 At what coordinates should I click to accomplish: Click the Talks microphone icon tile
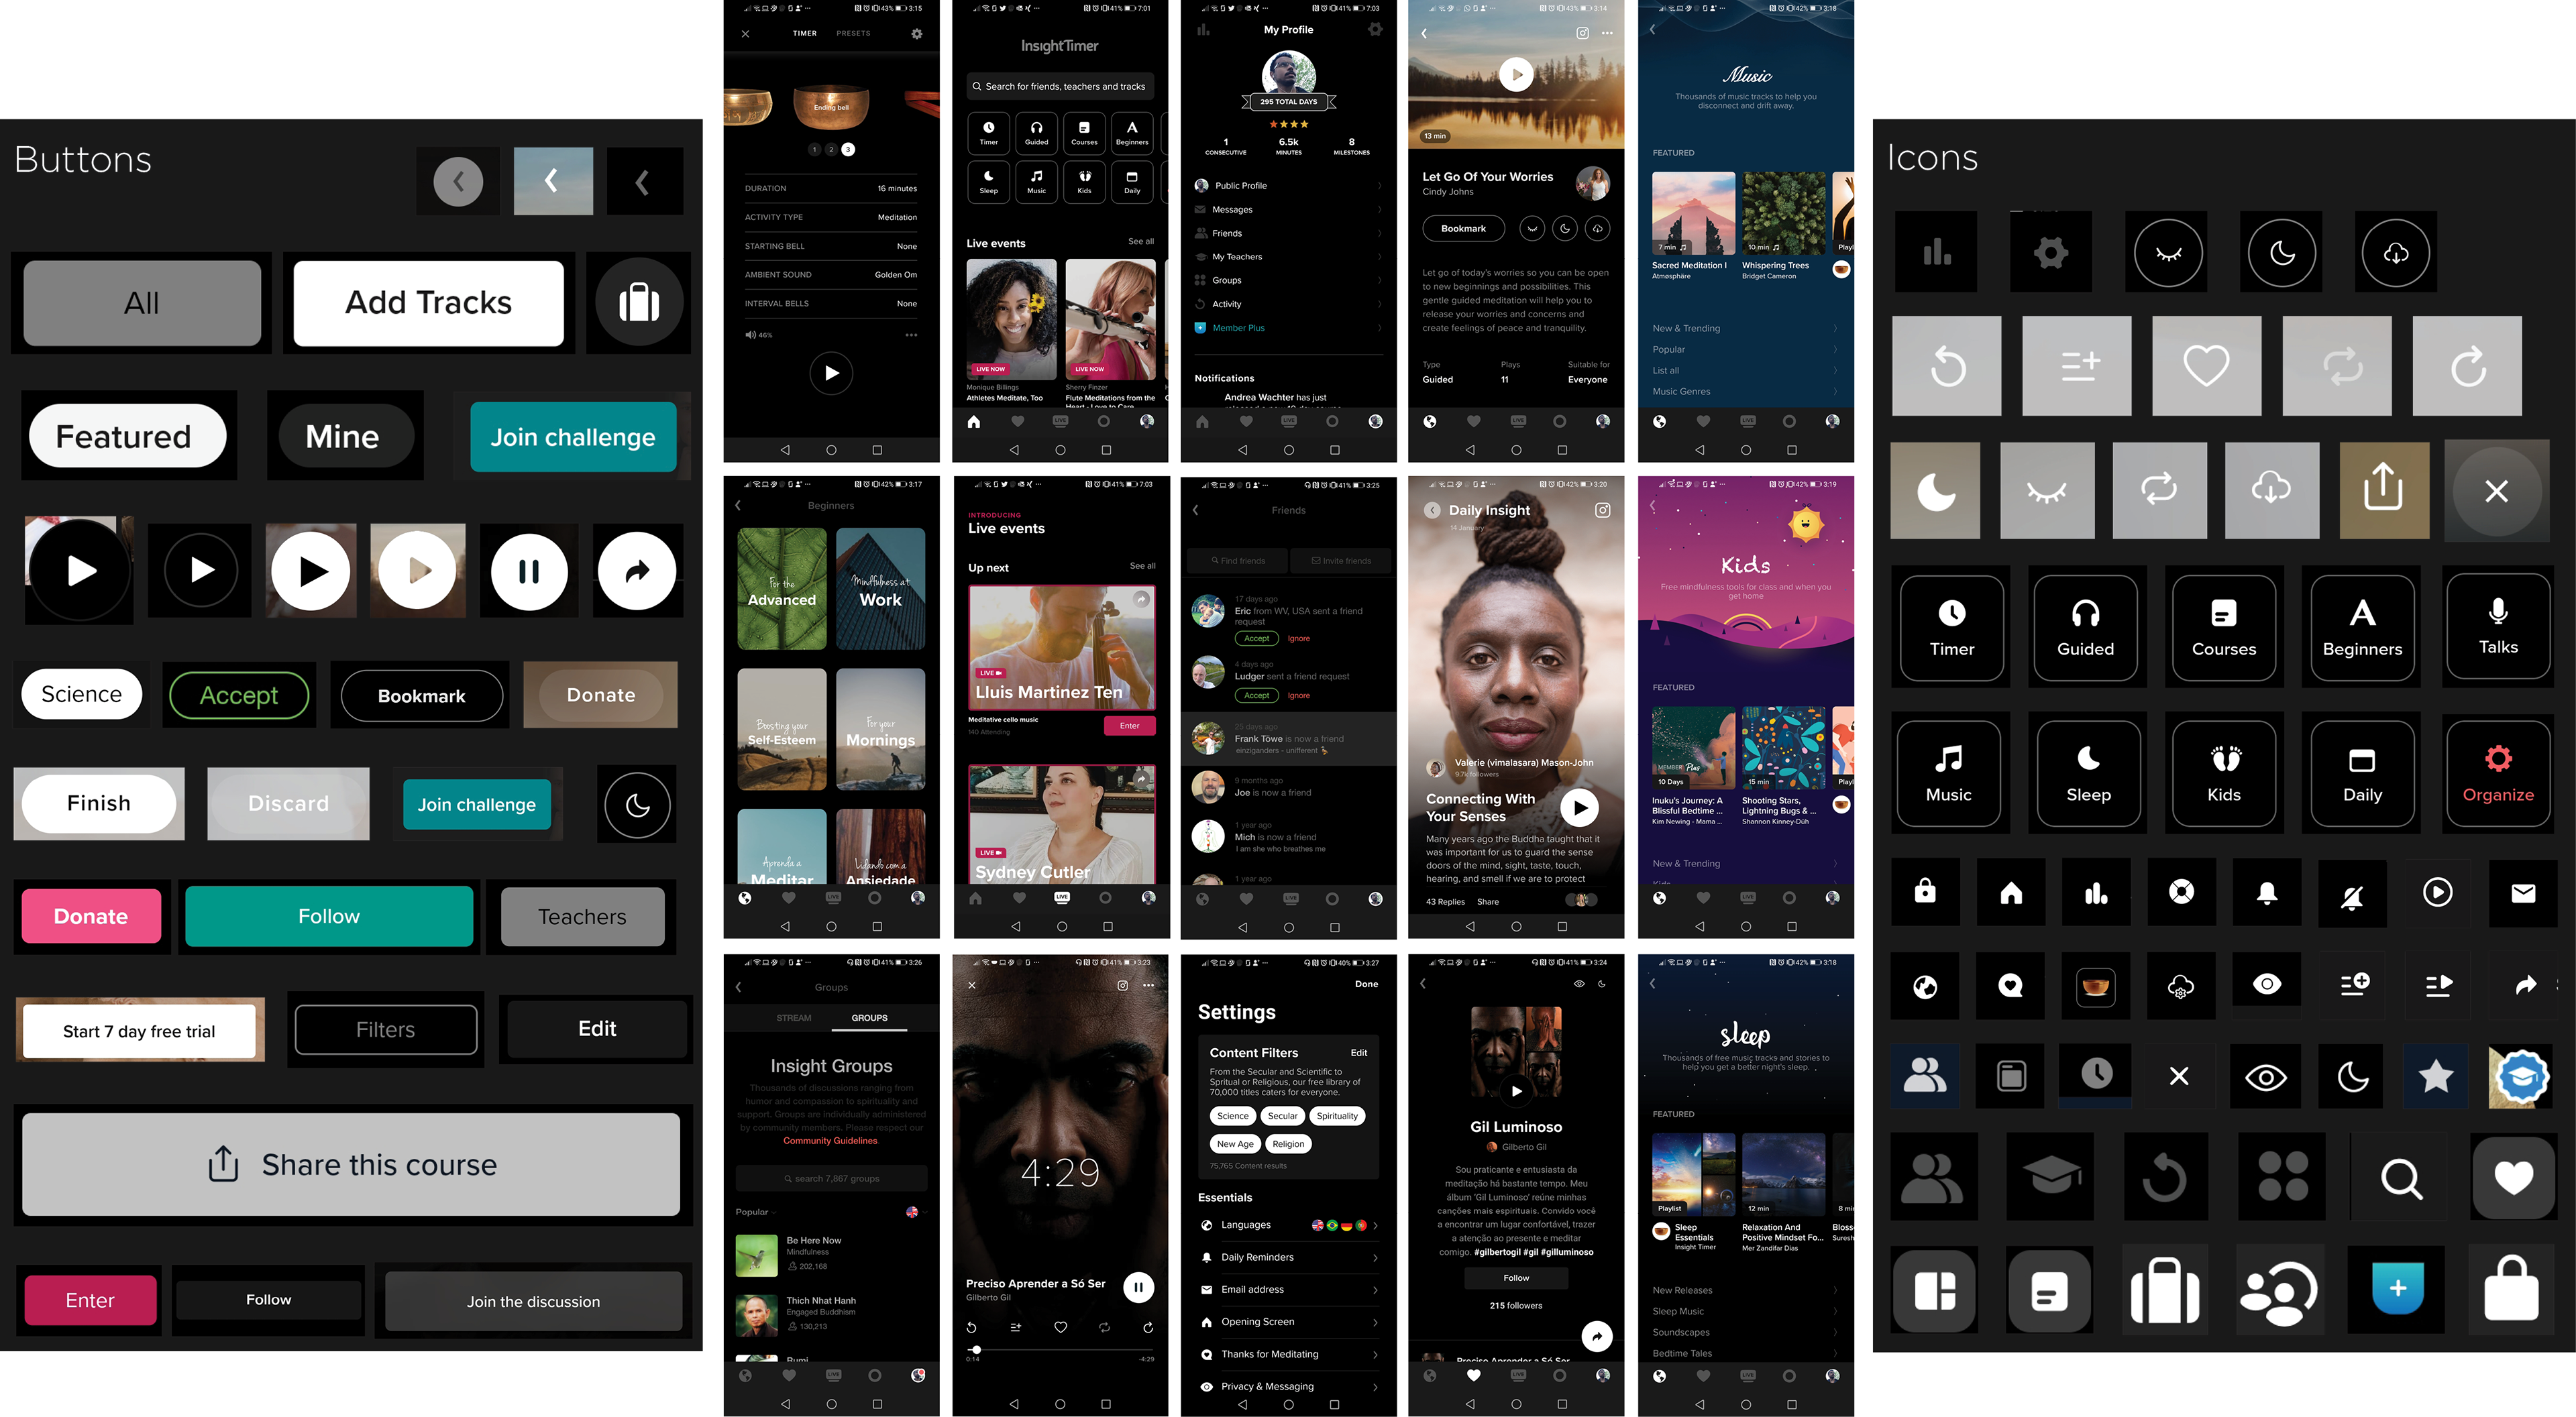click(2497, 627)
